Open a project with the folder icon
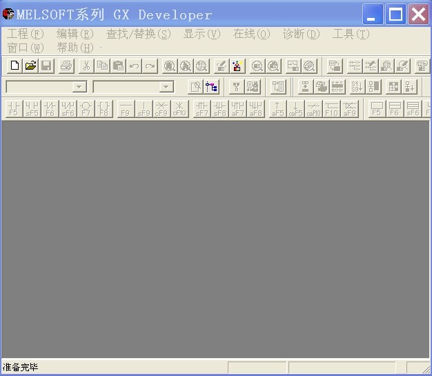The image size is (432, 376). 30,66
